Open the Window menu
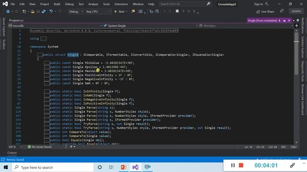This screenshot has height=172, width=307. click(x=138, y=4)
